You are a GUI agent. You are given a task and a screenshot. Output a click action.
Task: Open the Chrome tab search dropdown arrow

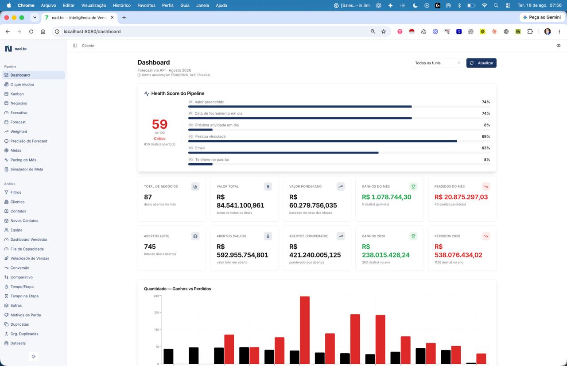tap(35, 17)
